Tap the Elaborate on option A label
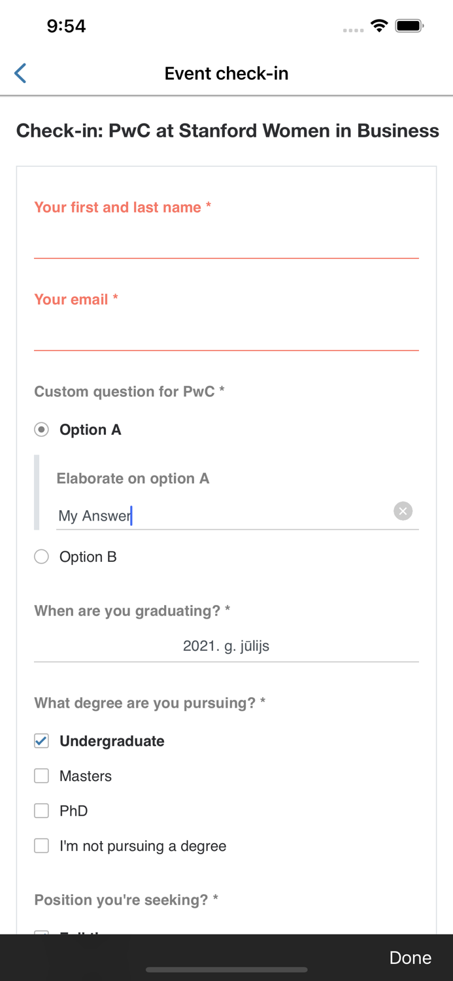This screenshot has height=981, width=453. tap(133, 478)
